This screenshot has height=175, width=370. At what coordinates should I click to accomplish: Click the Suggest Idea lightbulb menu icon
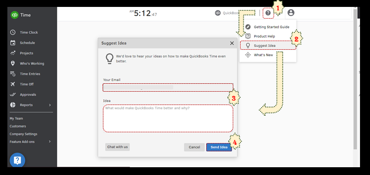pyautogui.click(x=248, y=45)
